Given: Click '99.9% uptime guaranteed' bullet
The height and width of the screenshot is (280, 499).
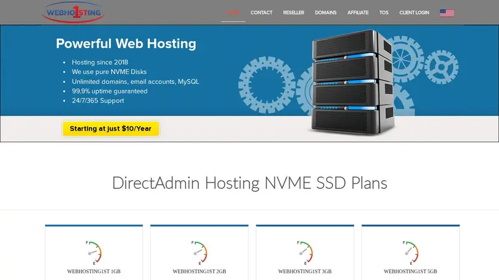Looking at the screenshot, I should point(110,91).
